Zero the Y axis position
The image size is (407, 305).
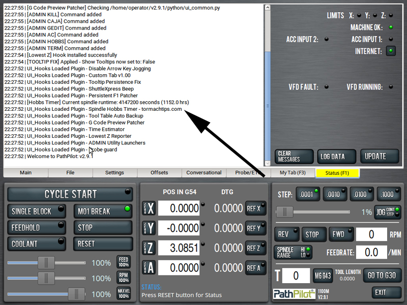tap(149, 228)
